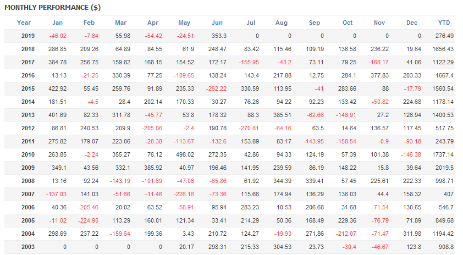Click the "Dec" column header
463x255 pixels.
click(x=412, y=23)
